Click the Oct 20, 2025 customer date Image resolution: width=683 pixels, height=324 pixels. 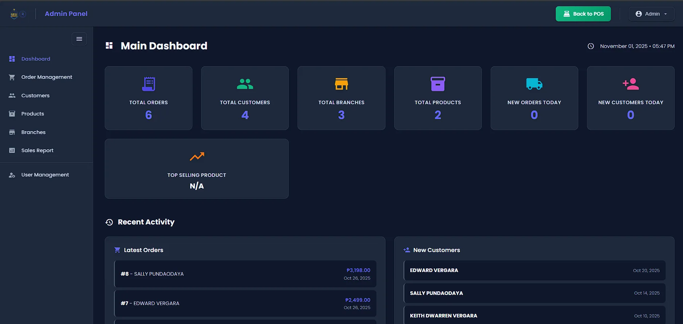pos(646,270)
